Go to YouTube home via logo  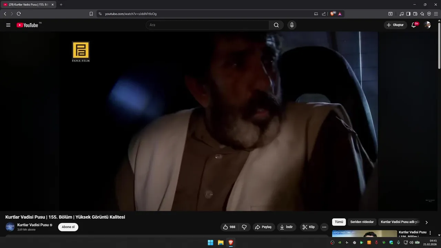[27, 25]
